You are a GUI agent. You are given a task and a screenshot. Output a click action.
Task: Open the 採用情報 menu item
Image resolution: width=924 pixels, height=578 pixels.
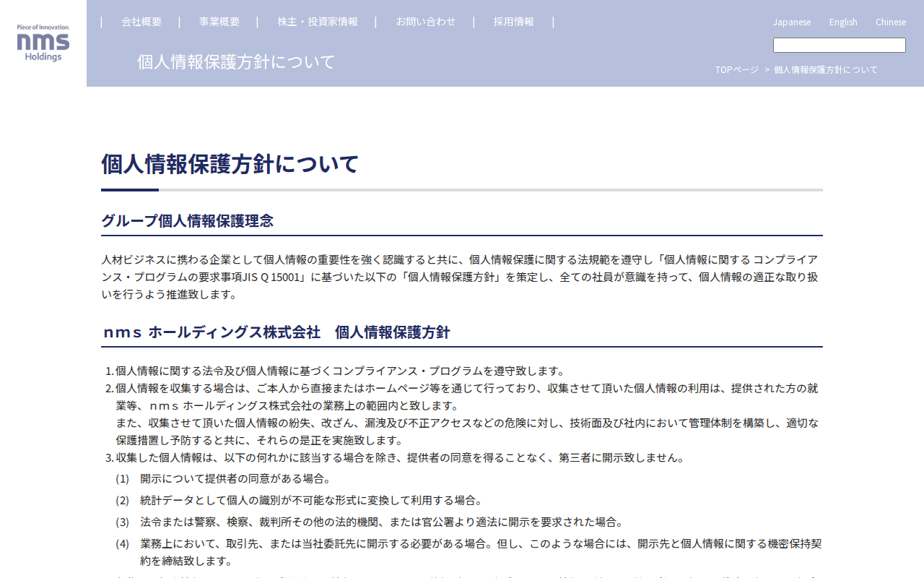tap(514, 22)
